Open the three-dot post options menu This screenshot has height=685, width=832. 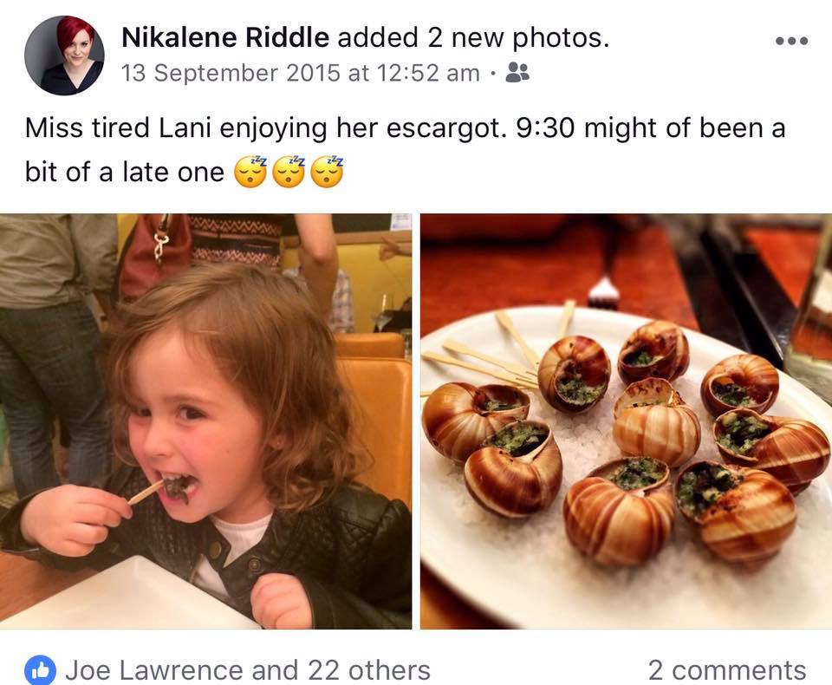(791, 41)
